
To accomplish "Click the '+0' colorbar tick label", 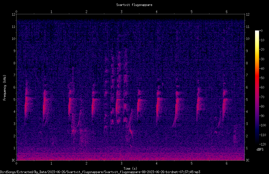I will coord(261,31).
